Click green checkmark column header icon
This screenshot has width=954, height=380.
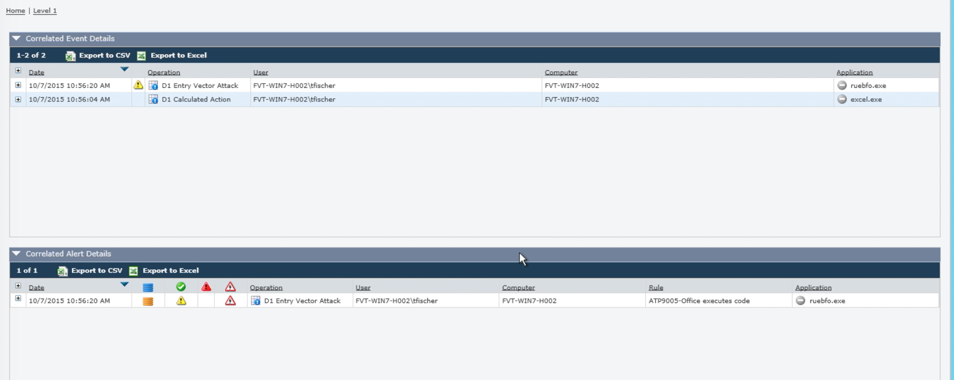click(181, 287)
